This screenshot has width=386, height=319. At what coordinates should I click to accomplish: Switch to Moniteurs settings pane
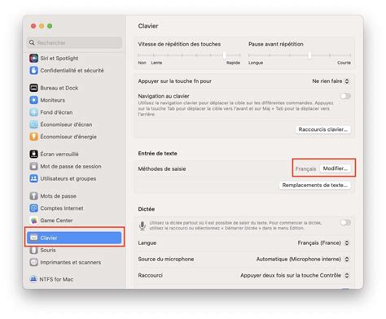click(x=74, y=100)
